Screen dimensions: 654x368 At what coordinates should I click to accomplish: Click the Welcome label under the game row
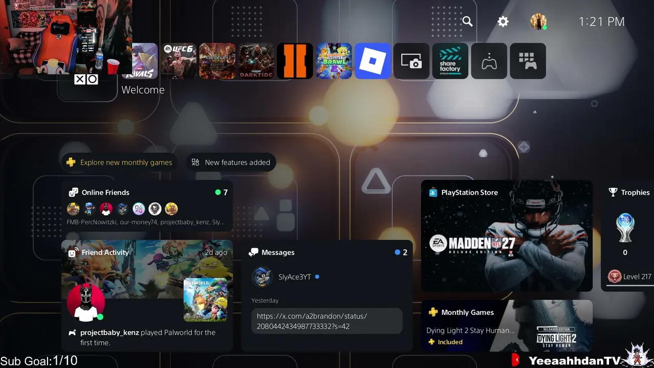coord(143,90)
